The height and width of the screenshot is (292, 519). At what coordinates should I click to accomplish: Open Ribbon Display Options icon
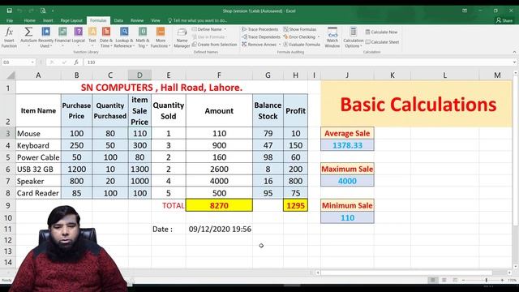(465, 11)
